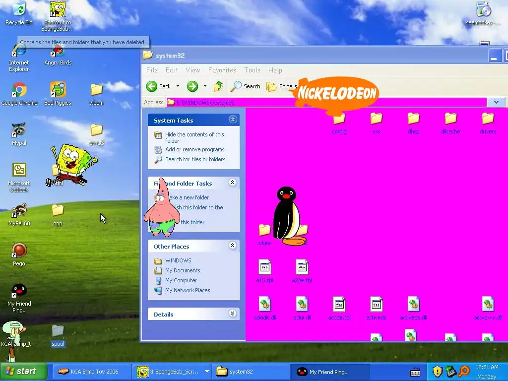Click the Address bar path field
508x381 pixels.
(326, 102)
